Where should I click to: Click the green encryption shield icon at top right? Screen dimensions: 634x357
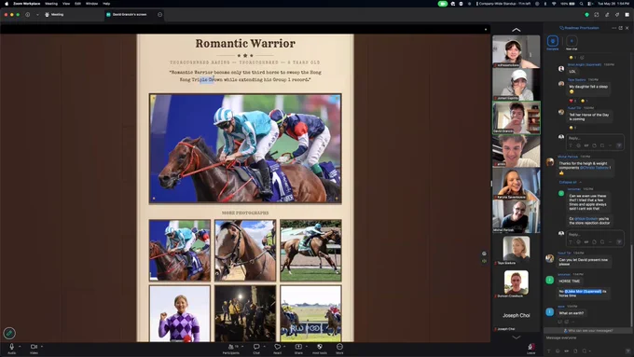(x=586, y=15)
